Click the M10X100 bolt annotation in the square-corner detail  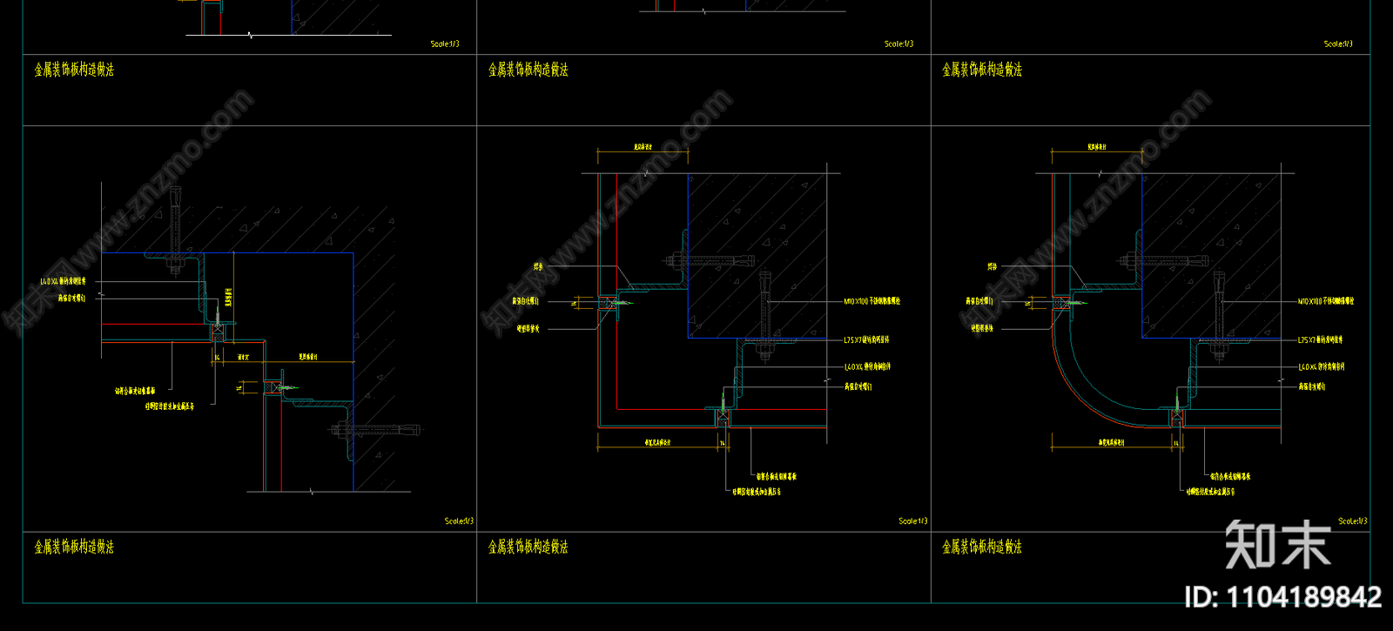coord(872,301)
